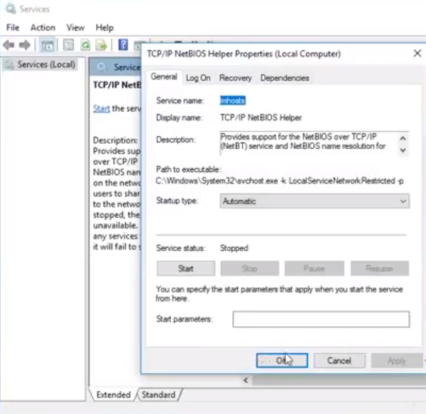This screenshot has width=426, height=414.
Task: Switch to the Dependencies tab
Action: click(x=285, y=78)
